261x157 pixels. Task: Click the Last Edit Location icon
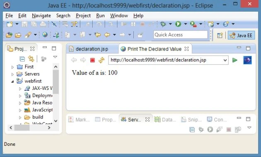(x=97, y=35)
